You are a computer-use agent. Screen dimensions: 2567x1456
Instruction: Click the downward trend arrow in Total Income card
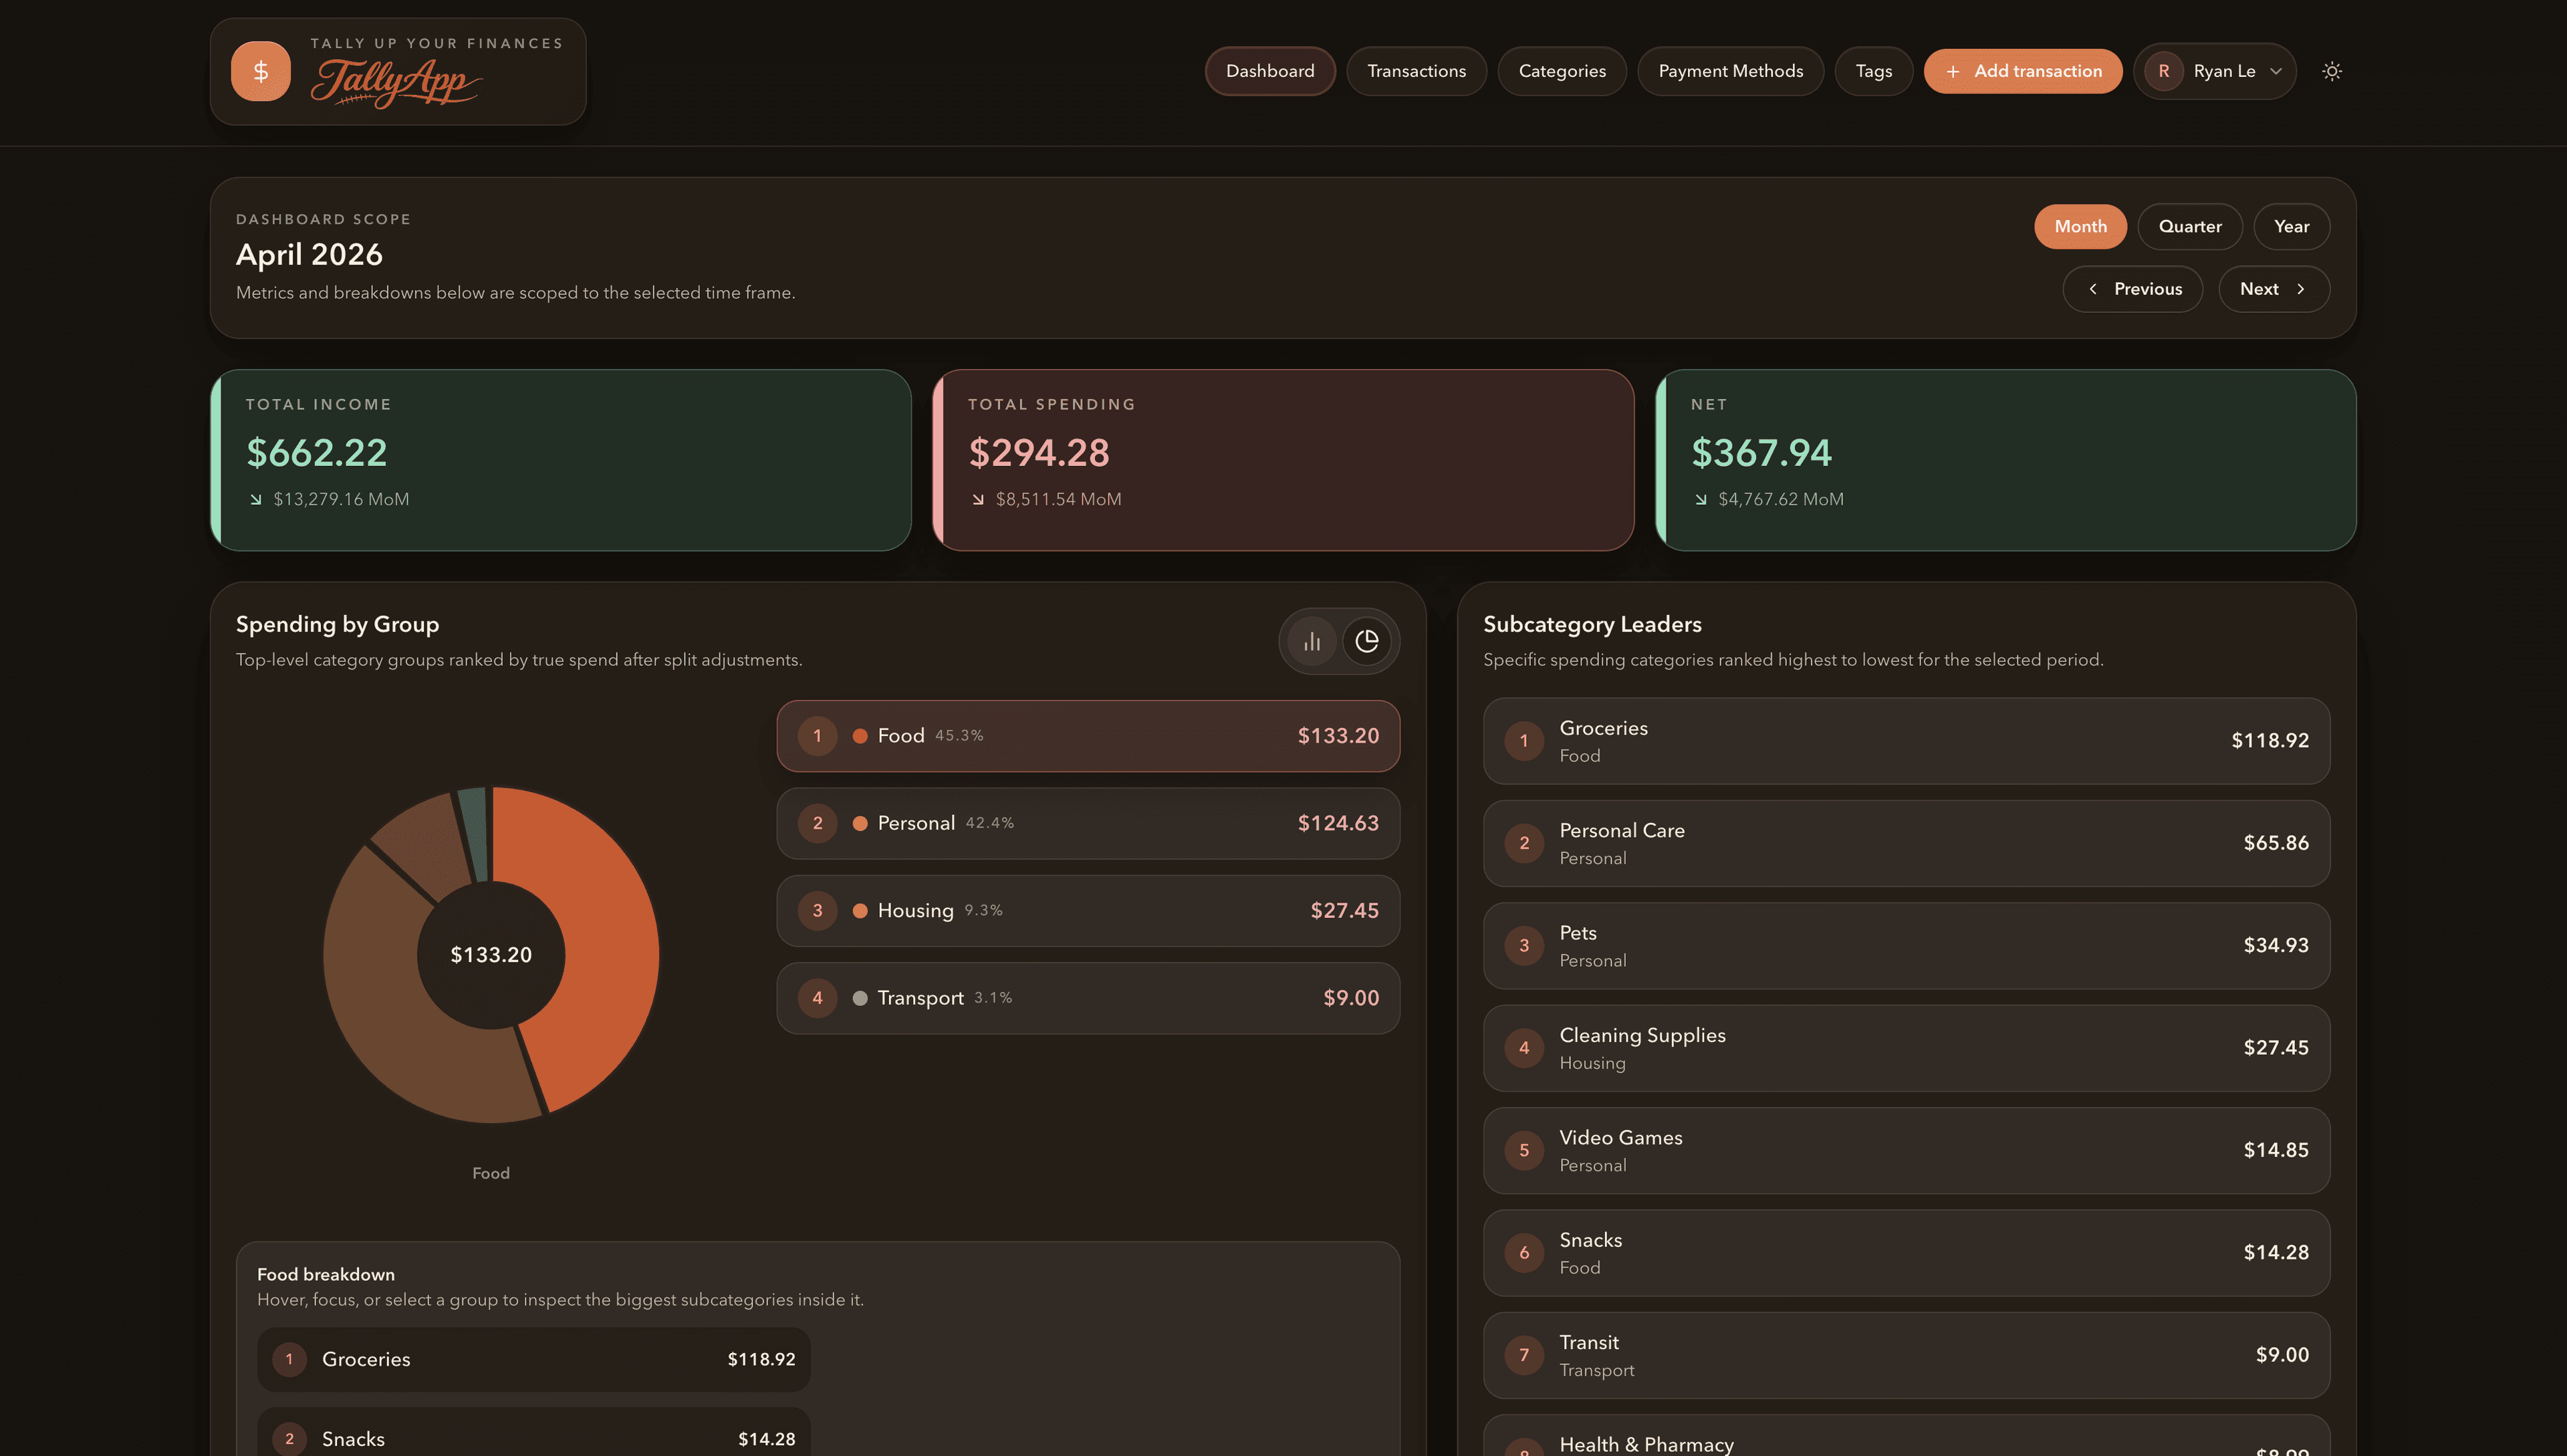coord(256,498)
